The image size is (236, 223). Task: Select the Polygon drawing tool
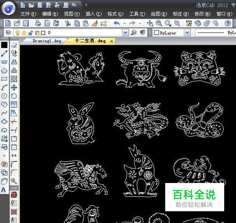[4, 71]
